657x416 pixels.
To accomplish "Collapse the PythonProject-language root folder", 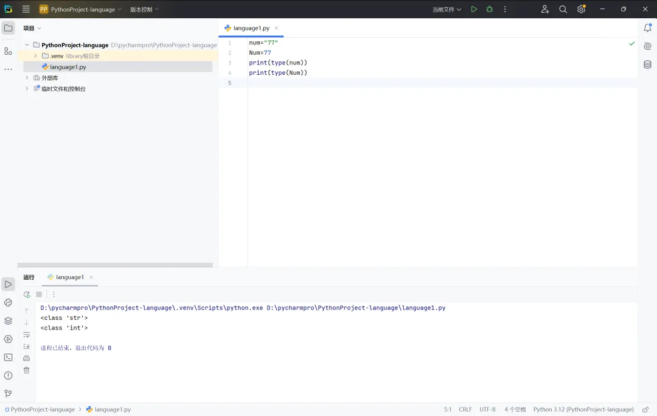I will [27, 45].
